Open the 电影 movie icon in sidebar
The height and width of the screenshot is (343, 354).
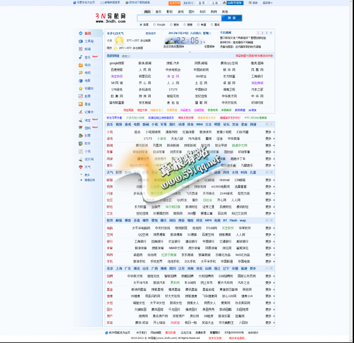(80, 80)
